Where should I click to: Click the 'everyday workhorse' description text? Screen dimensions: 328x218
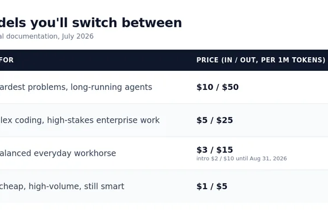(58, 153)
